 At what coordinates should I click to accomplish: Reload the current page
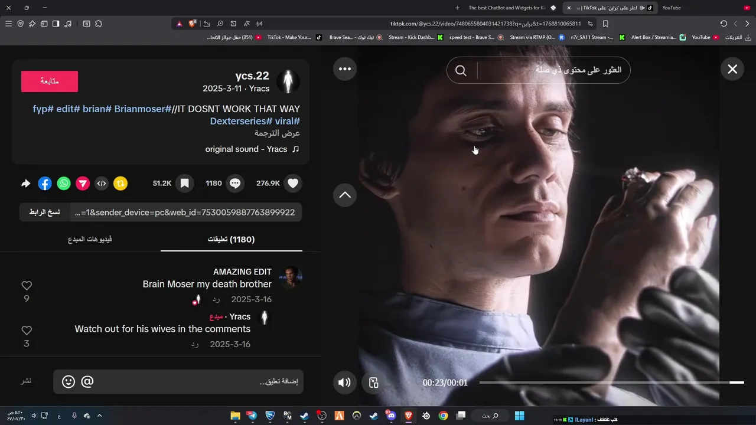(724, 24)
